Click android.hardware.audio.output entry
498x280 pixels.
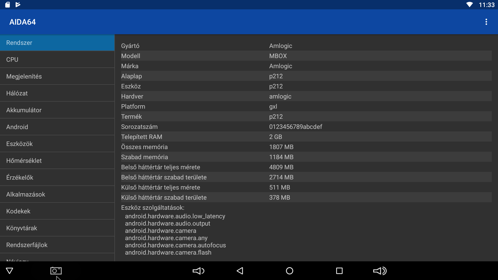168,223
